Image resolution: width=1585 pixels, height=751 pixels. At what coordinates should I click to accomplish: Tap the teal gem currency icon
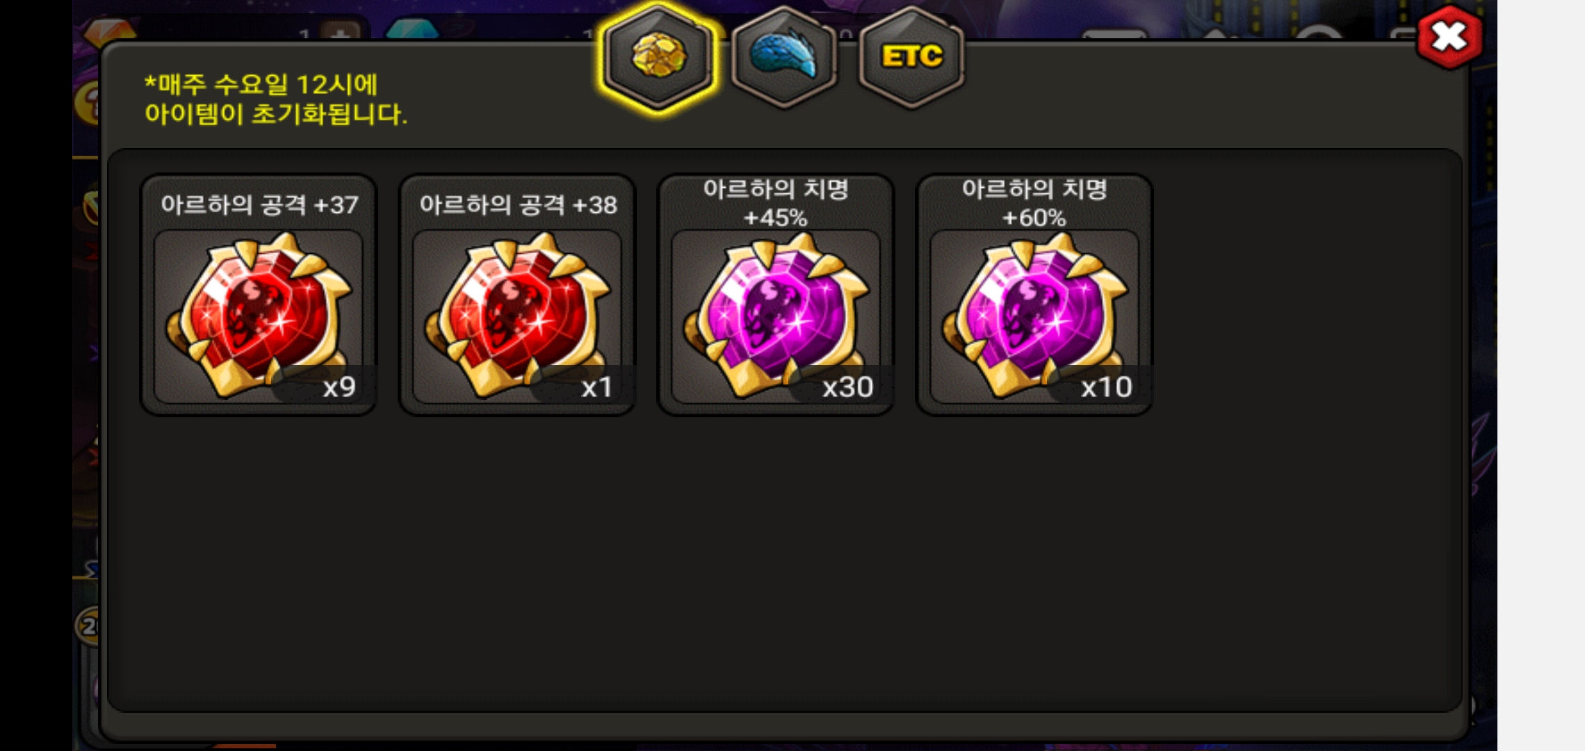point(412,31)
